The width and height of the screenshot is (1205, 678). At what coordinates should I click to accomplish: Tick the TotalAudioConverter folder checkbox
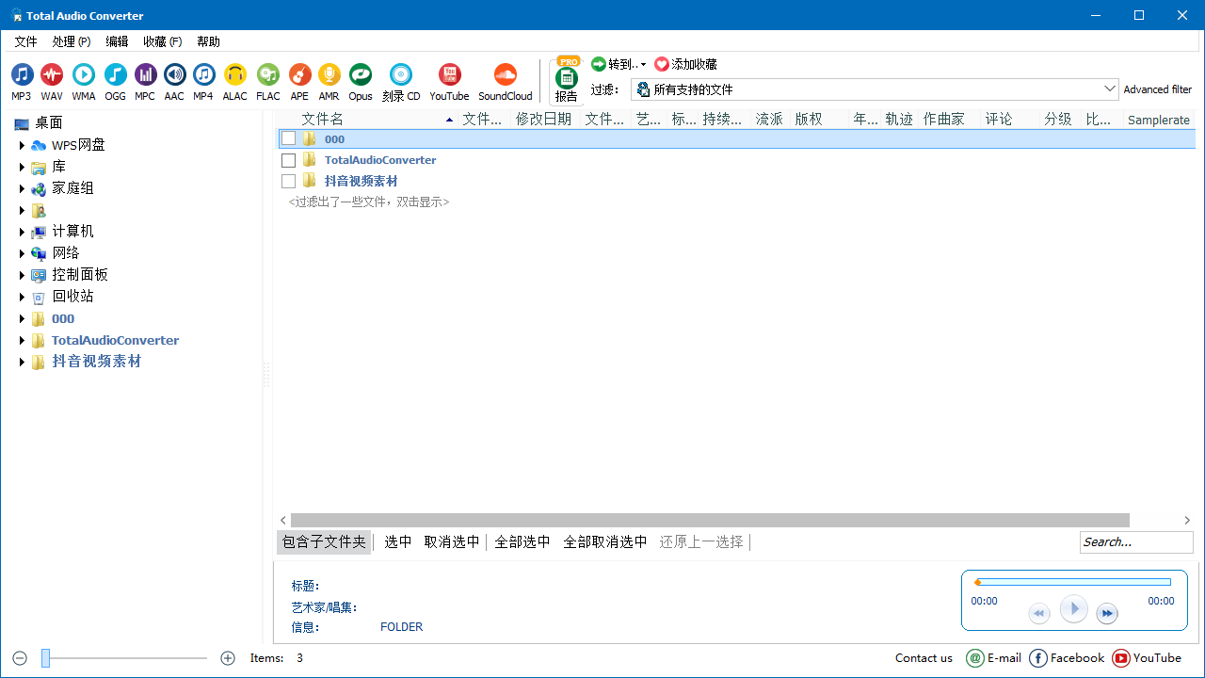[289, 160]
